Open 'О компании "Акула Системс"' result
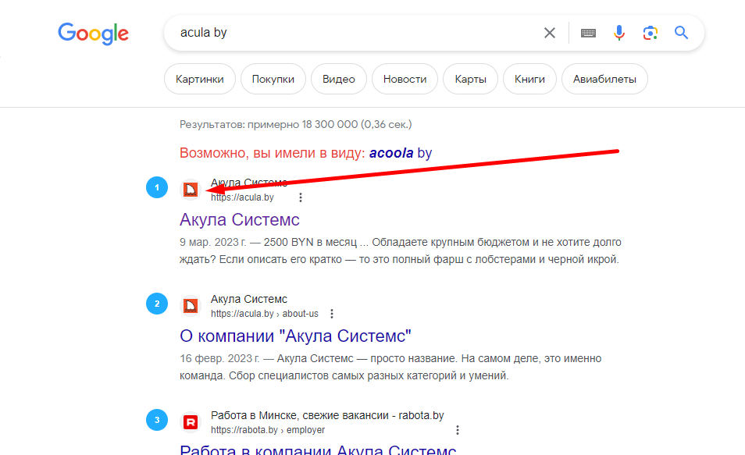 295,336
